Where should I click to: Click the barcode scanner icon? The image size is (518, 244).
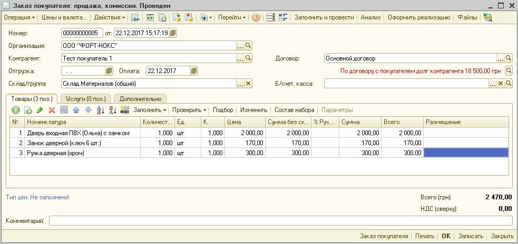coord(124,110)
